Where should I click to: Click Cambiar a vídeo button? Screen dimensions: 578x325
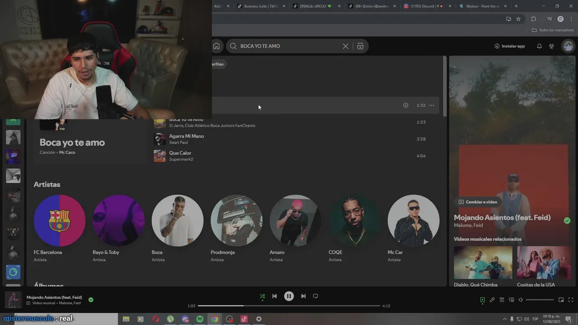click(x=478, y=202)
